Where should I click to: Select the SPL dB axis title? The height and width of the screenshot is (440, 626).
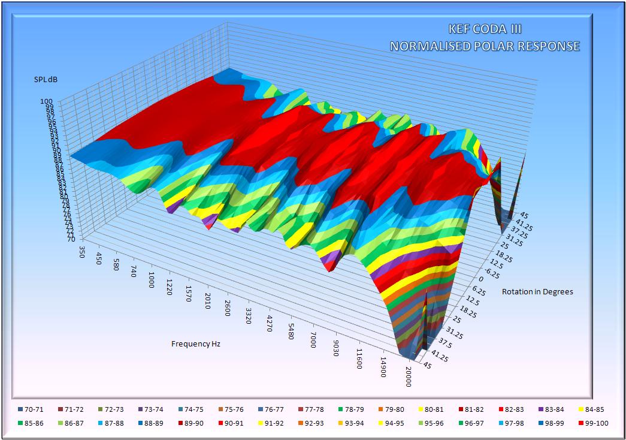tap(46, 80)
